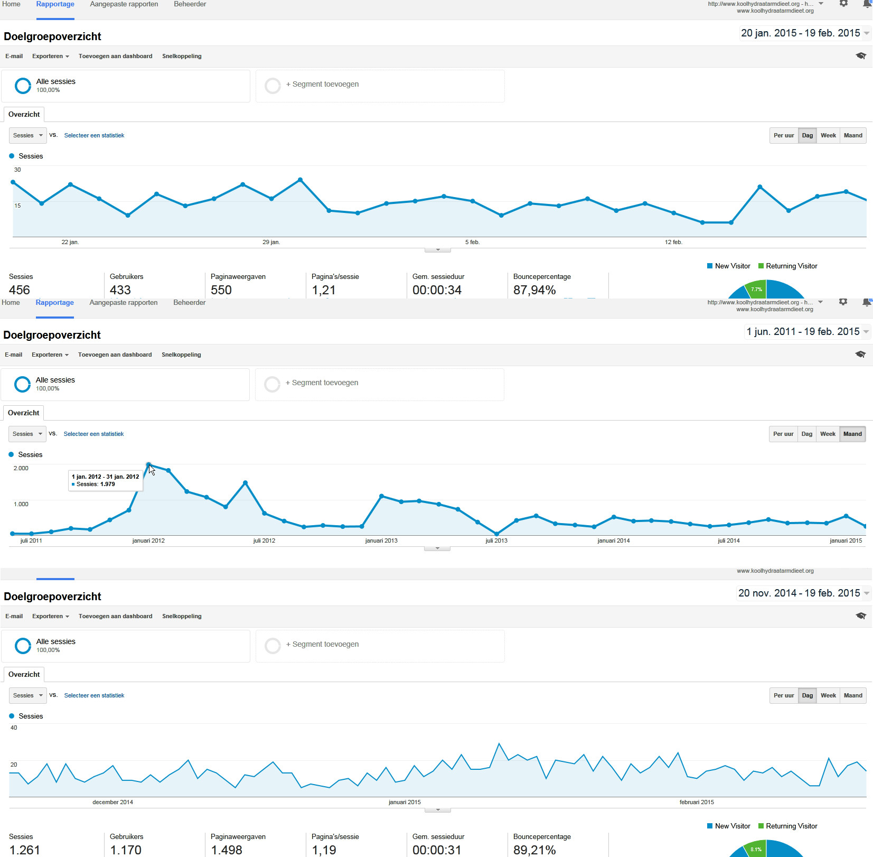The image size is (873, 857).
Task: Select Week view in 1 jun. 2011 report
Action: coord(828,434)
